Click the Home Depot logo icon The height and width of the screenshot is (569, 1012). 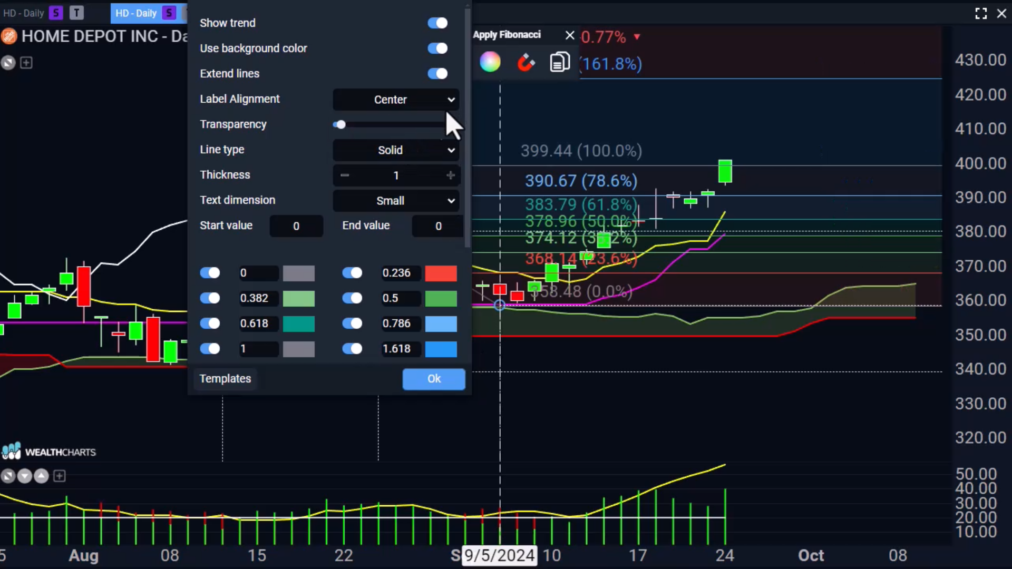8,36
